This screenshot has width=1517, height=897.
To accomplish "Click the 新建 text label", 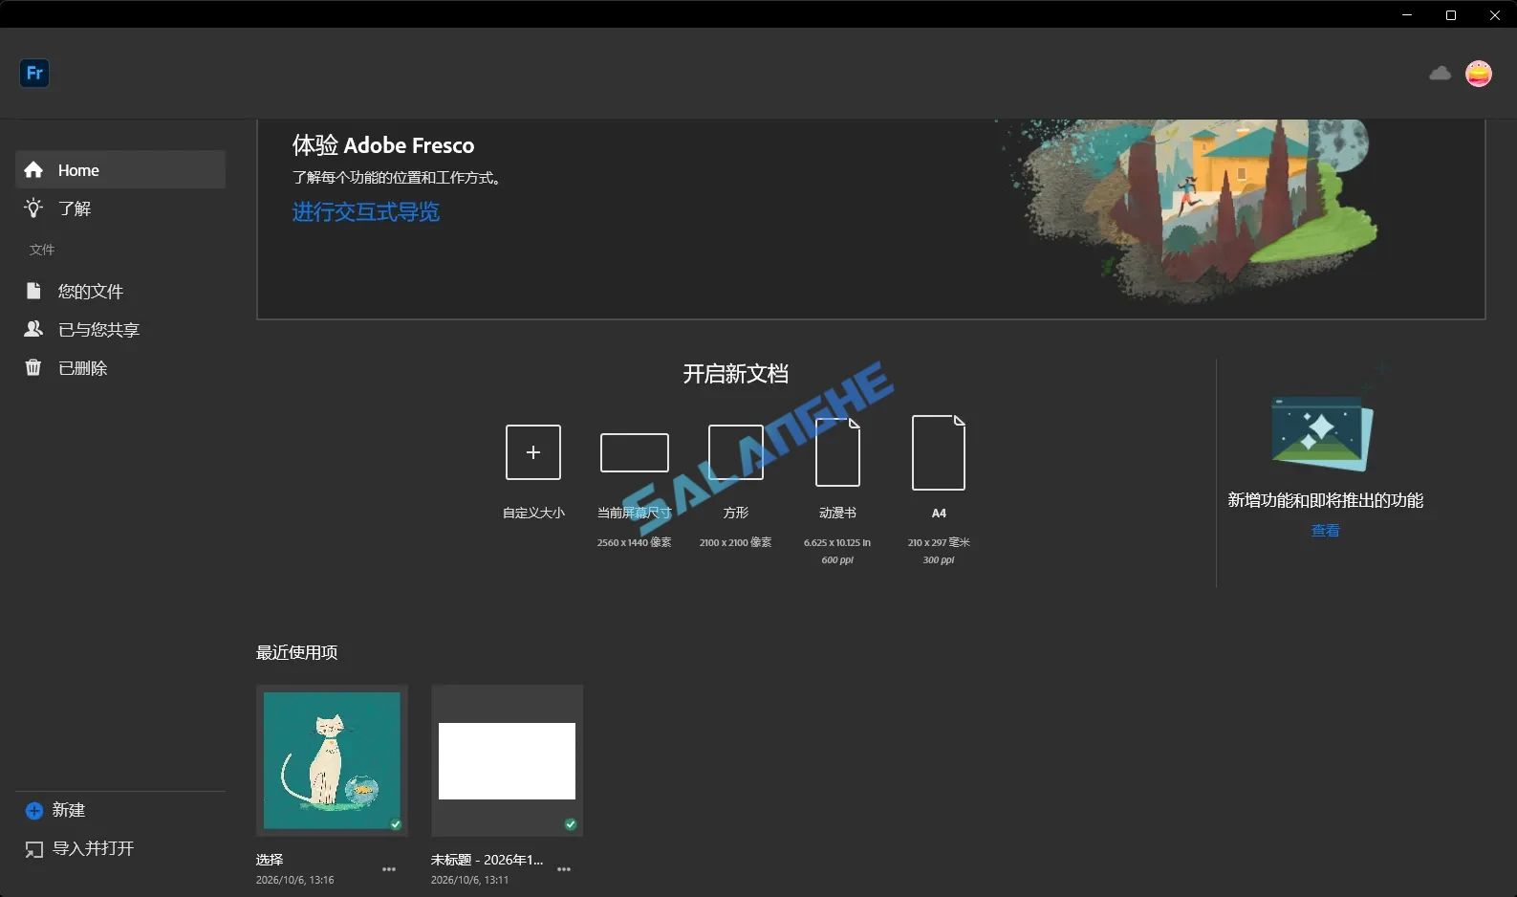I will (69, 810).
